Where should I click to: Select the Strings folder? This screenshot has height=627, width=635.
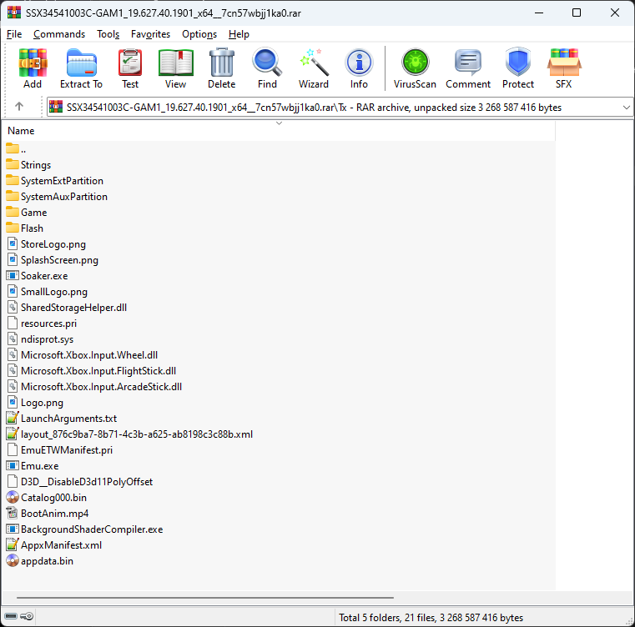click(28, 165)
